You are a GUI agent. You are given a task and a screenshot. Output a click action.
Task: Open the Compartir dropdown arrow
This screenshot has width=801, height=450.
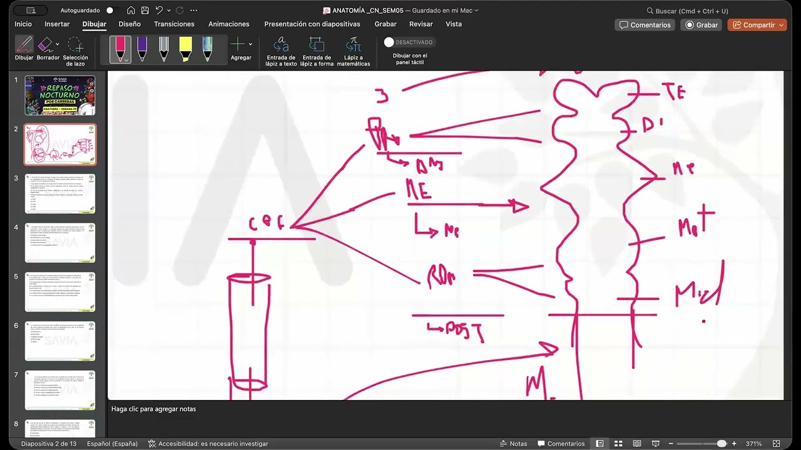(781, 25)
